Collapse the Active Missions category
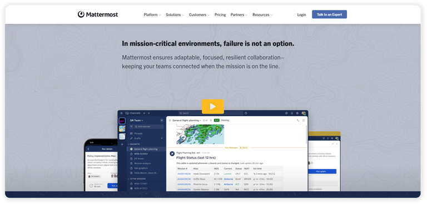 (137, 178)
